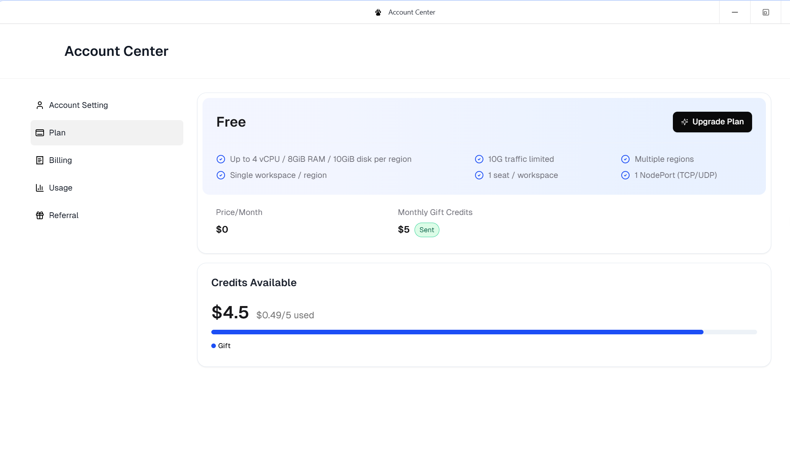The width and height of the screenshot is (790, 469).
Task: Click the Account Setting person icon
Action: 40,105
